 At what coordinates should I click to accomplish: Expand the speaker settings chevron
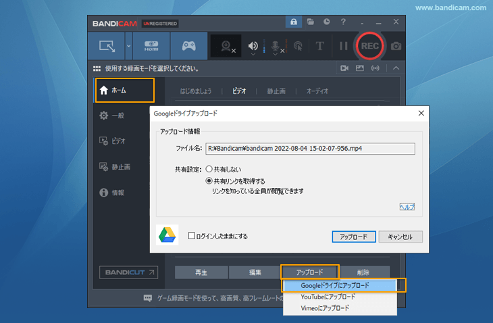(x=253, y=55)
